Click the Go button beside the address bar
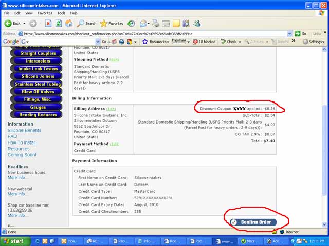329x246 pixels. [x=300, y=34]
